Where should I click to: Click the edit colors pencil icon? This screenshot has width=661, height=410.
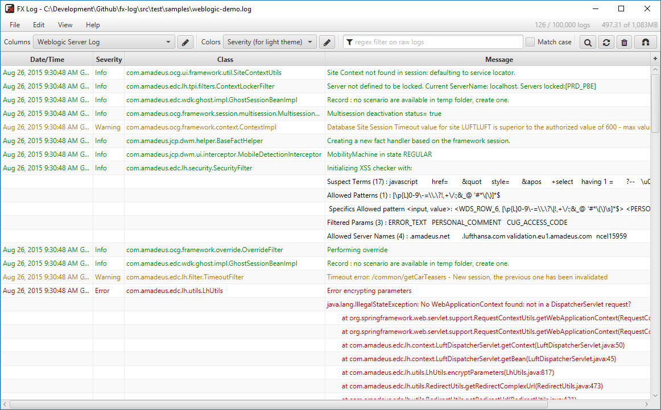[327, 42]
